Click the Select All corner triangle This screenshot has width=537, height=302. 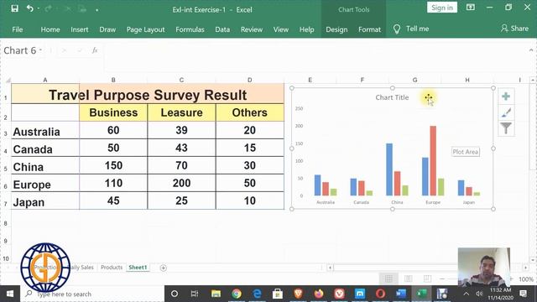click(x=8, y=81)
